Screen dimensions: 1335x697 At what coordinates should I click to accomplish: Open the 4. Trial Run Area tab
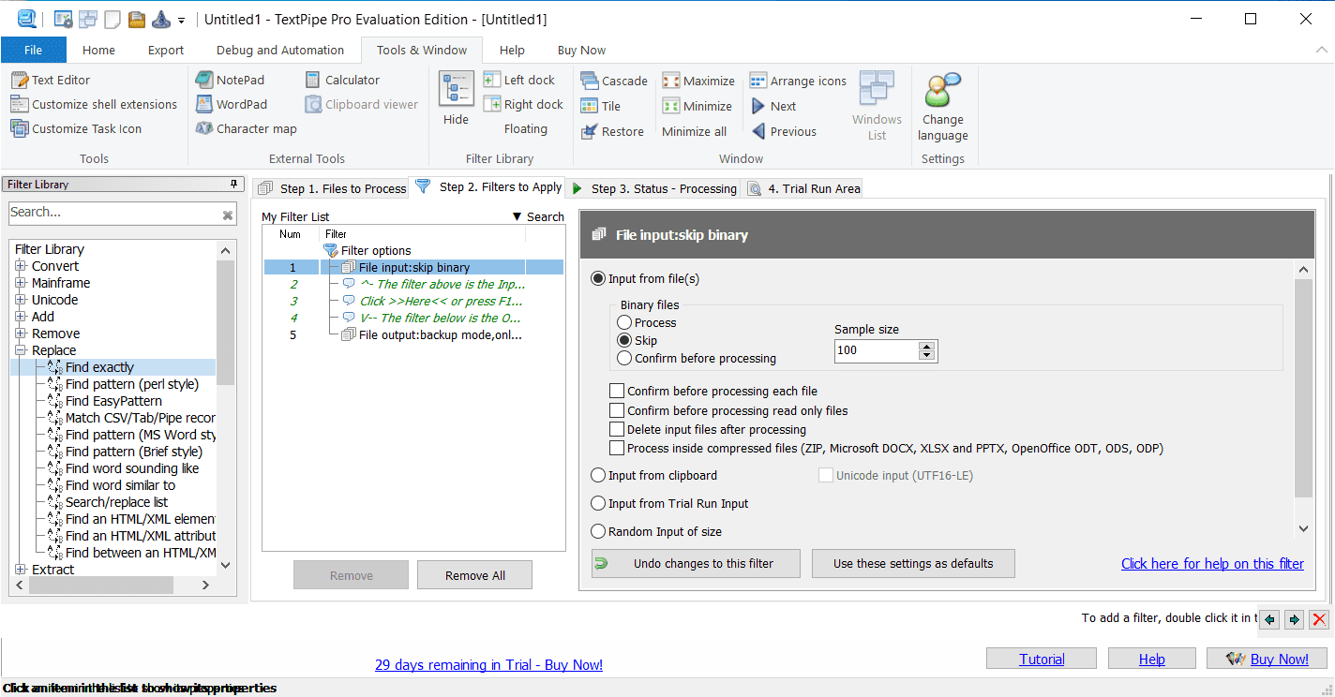(802, 188)
